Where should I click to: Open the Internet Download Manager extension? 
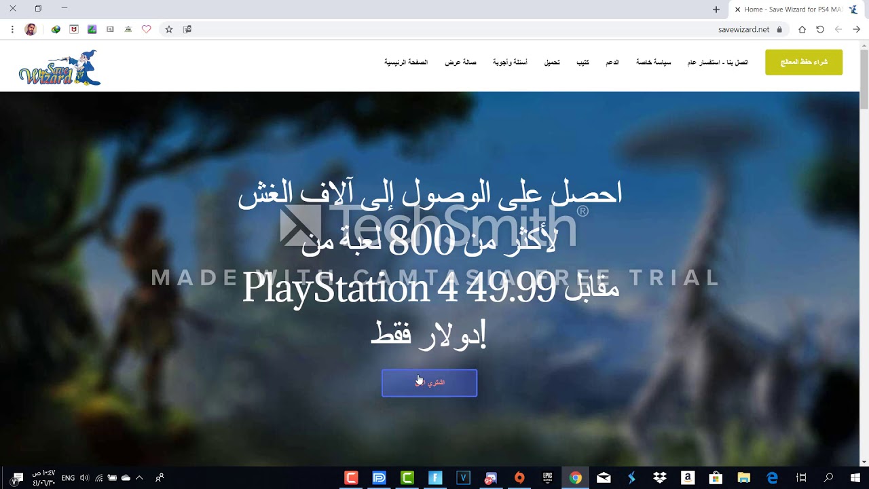[x=56, y=29]
